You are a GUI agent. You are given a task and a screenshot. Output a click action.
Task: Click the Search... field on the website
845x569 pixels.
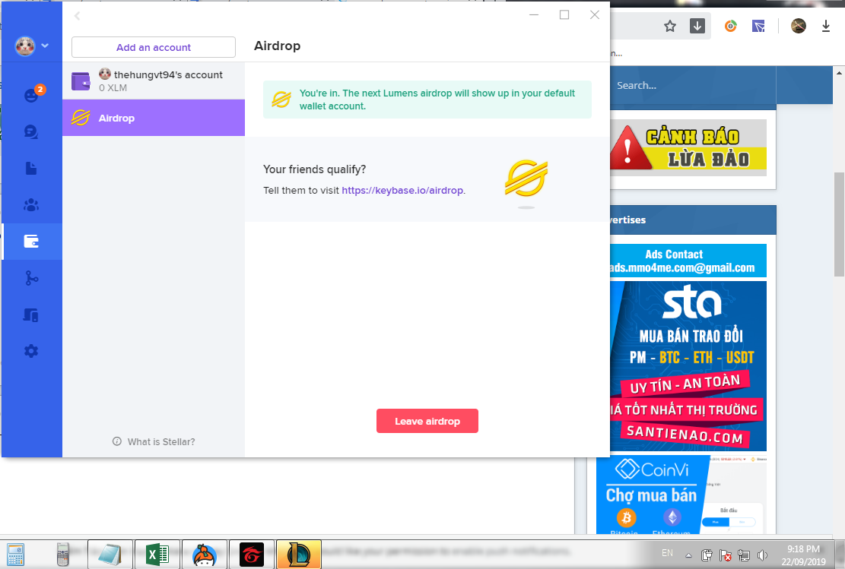[x=693, y=86]
